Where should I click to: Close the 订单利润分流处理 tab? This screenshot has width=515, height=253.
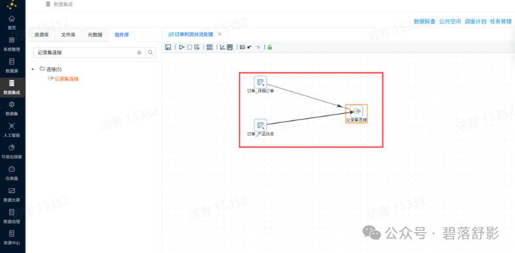click(x=220, y=34)
